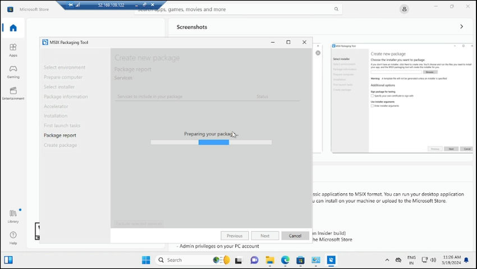Image resolution: width=477 pixels, height=269 pixels.
Task: Open the Entertainment section in Microsoft Store
Action: (x=13, y=93)
